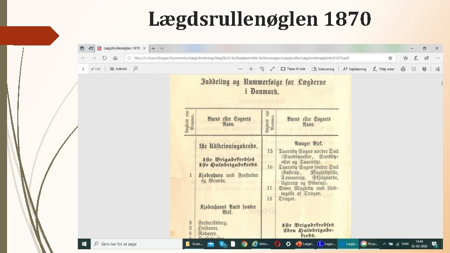Switch to PowerPoint Lægd... window
This screenshot has height=253, width=450.
[305, 244]
